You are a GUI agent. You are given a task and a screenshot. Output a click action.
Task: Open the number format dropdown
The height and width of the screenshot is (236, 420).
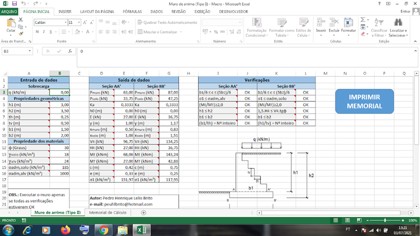(x=240, y=23)
